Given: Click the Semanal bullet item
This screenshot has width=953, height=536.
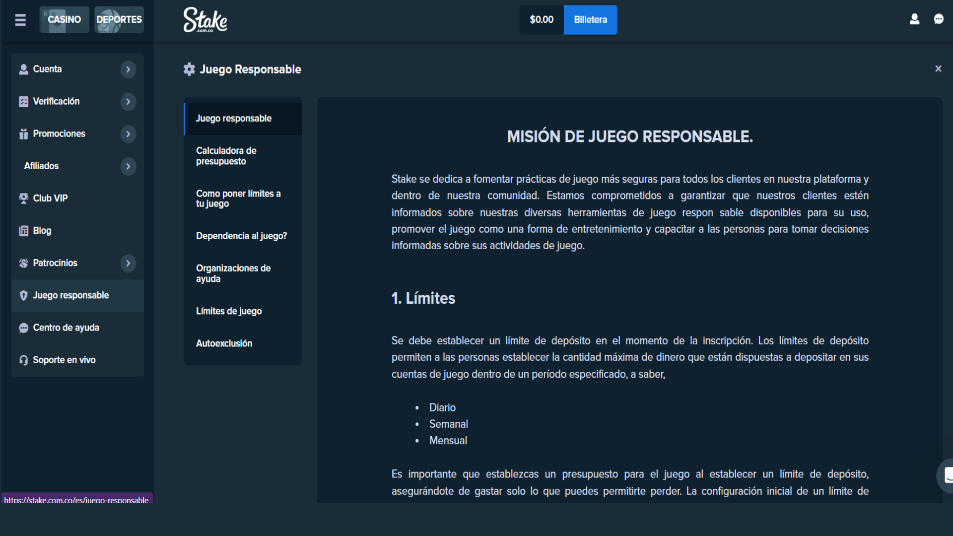Looking at the screenshot, I should tap(448, 424).
